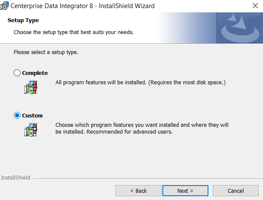Image resolution: width=263 pixels, height=200 pixels.
Task: Click the 'Please select a setup type' prompt
Action: point(46,52)
